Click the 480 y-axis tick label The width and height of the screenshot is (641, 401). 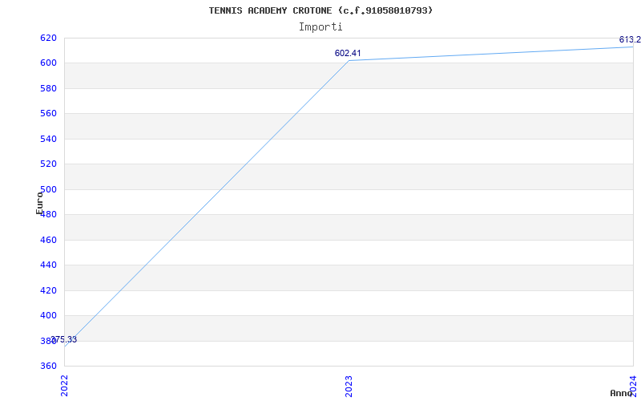coord(48,214)
